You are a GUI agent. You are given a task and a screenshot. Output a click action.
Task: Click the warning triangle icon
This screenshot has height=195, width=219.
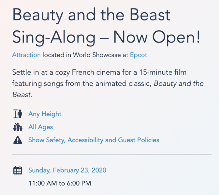click(18, 140)
